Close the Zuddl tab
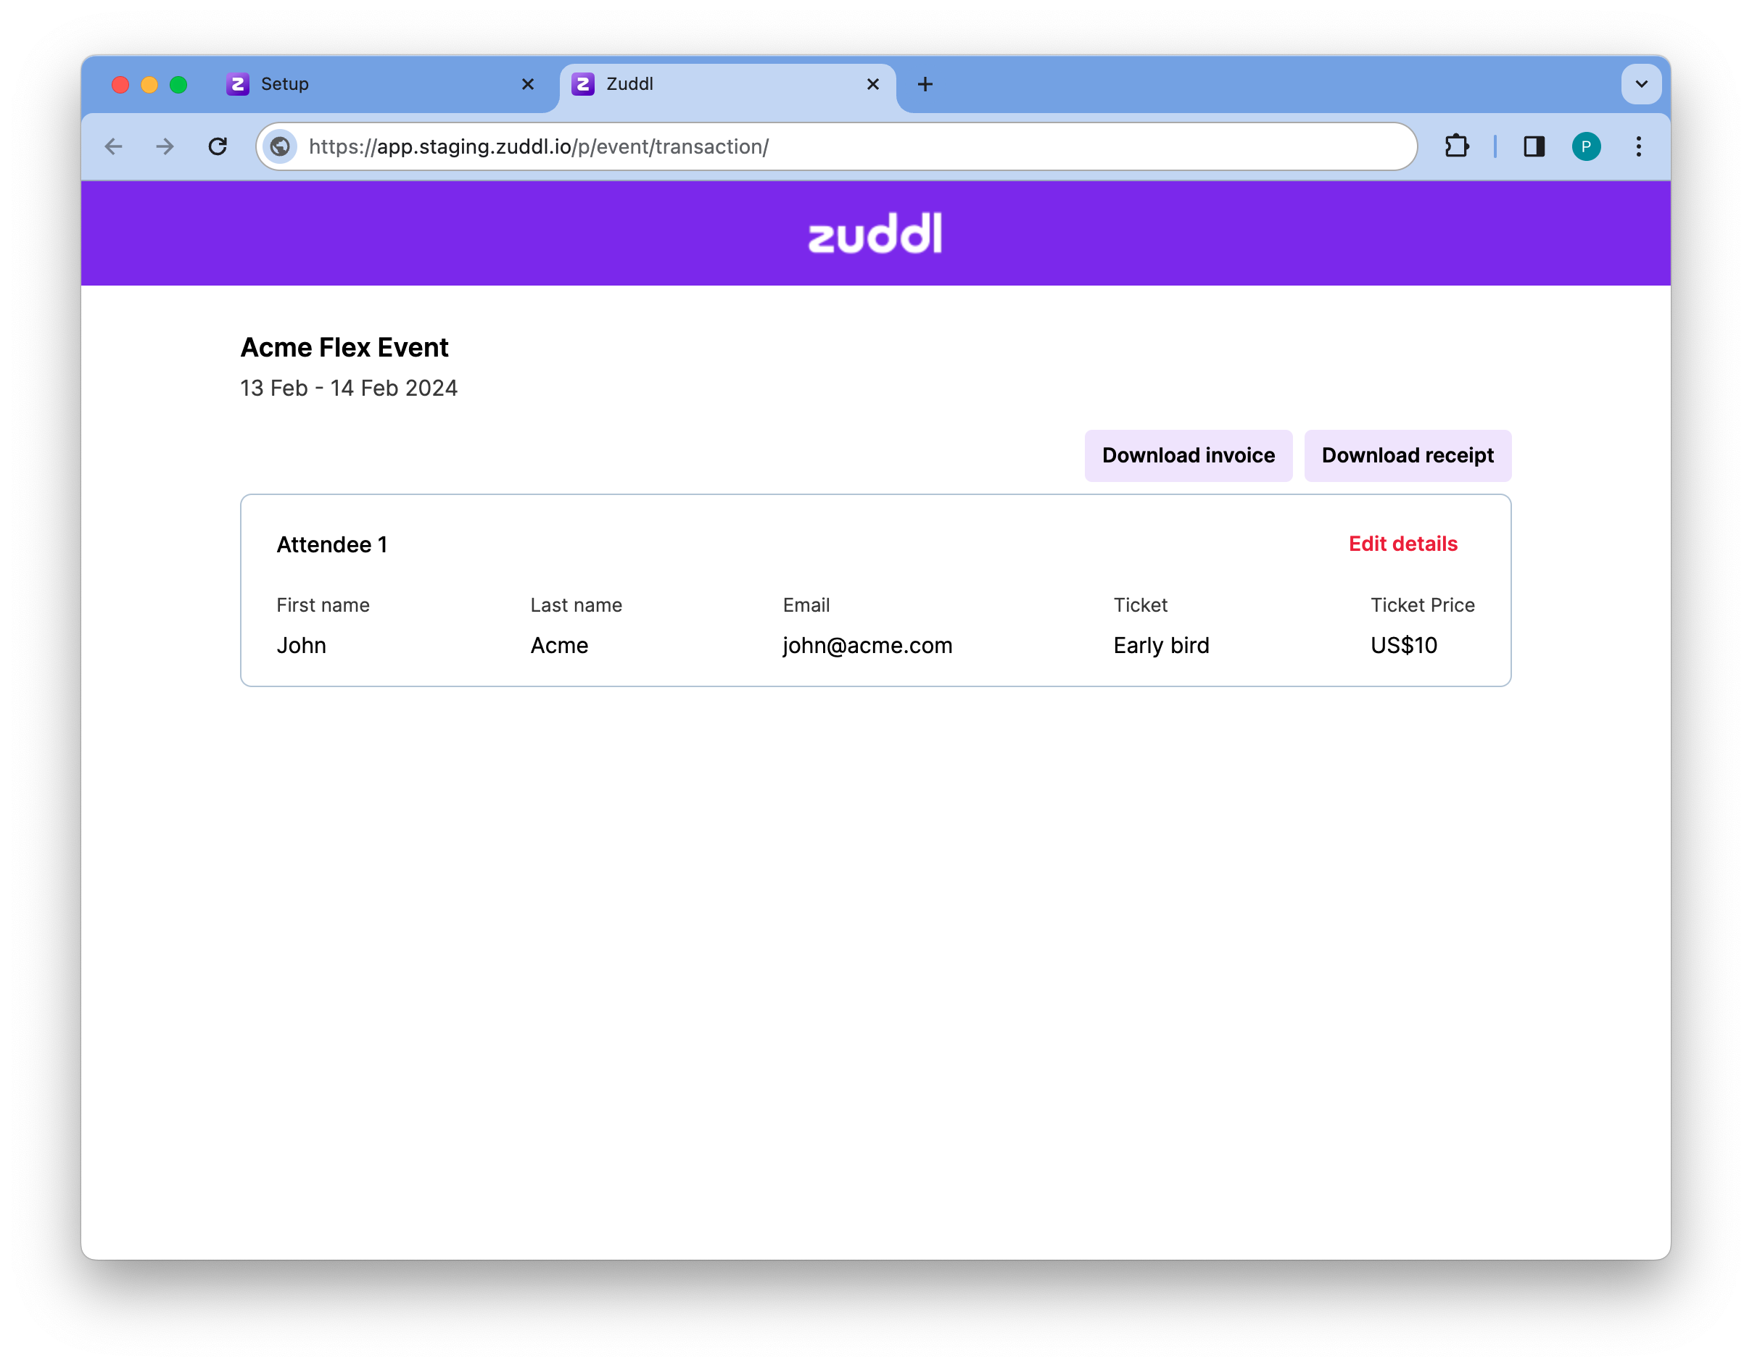 tap(874, 84)
